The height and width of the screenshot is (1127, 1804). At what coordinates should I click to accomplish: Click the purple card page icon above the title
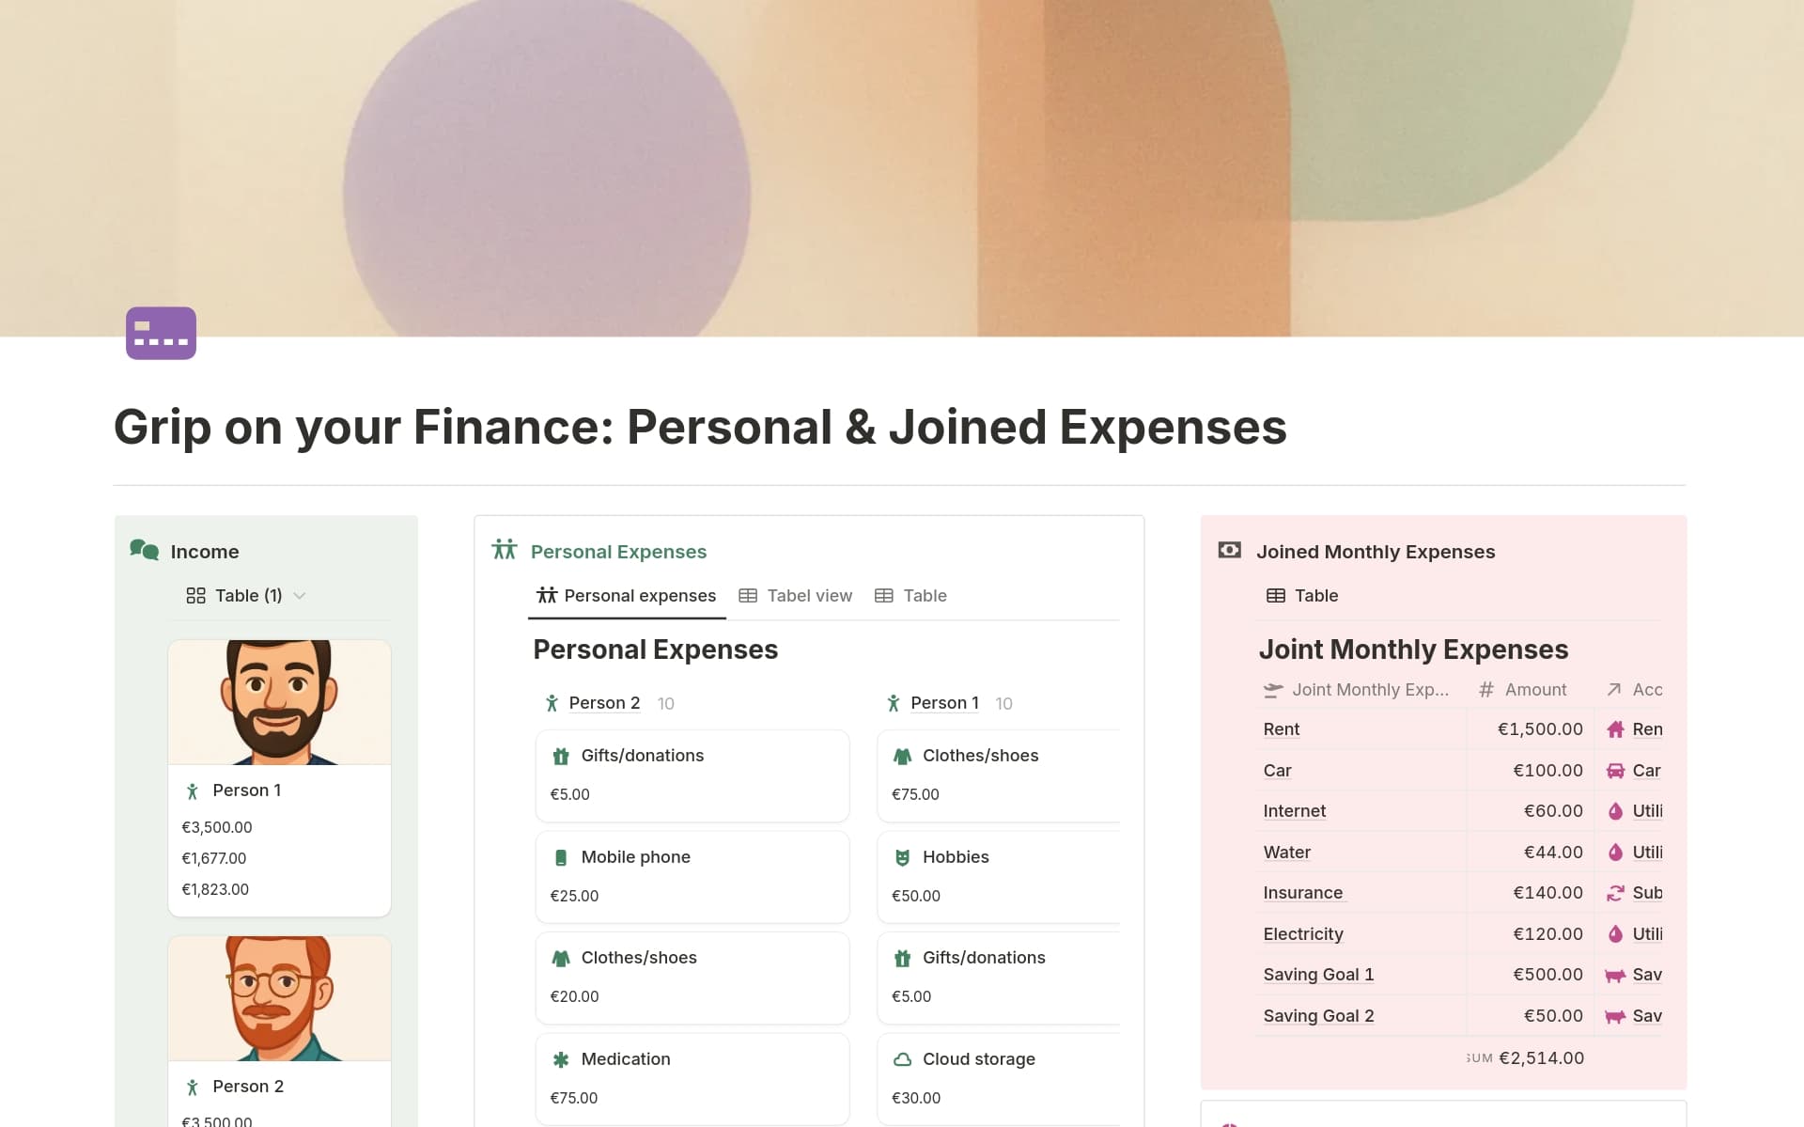[x=161, y=333]
